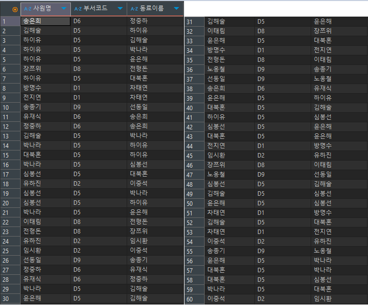This screenshot has width=368, height=305.
Task: Select the 사원명 column header label
Action: point(42,9)
